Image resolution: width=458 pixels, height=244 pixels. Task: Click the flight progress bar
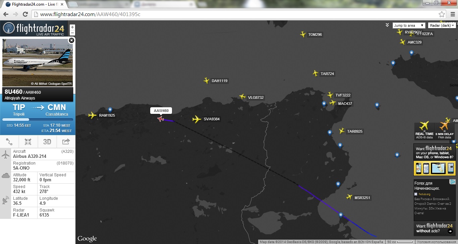pyautogui.click(x=38, y=119)
